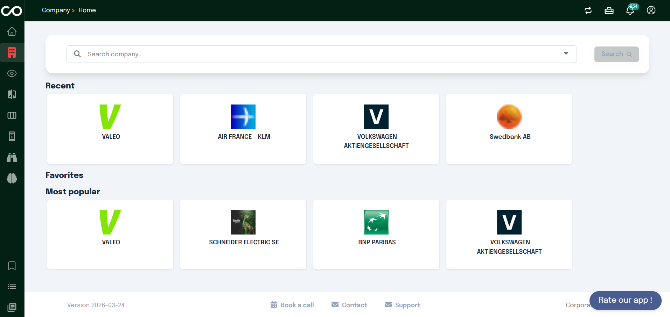Click Company in the breadcrumb
The image size is (670, 317).
tap(56, 10)
